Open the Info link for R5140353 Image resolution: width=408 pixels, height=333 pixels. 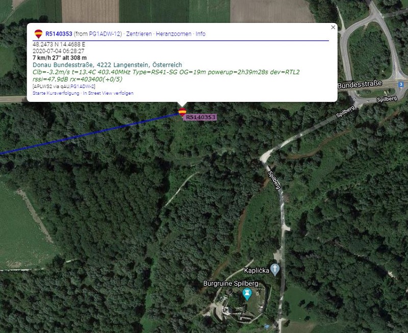(200, 34)
